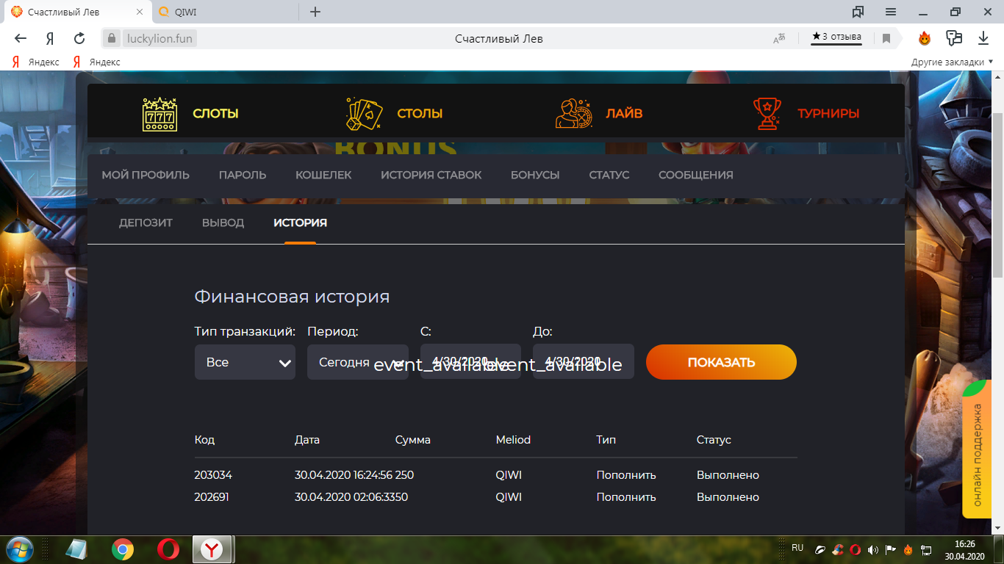The image size is (1004, 564).
Task: Open the password manager key icon
Action: click(x=954, y=38)
